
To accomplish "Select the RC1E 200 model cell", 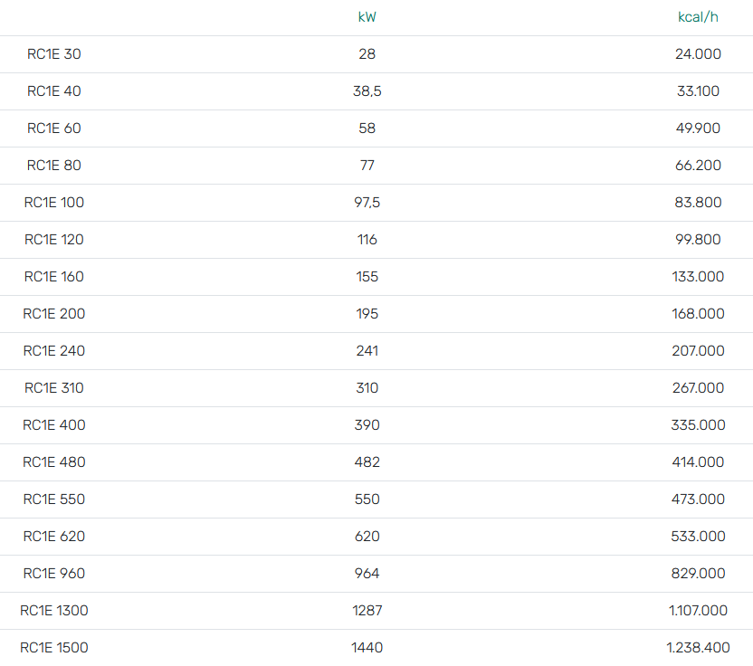I will click(54, 314).
